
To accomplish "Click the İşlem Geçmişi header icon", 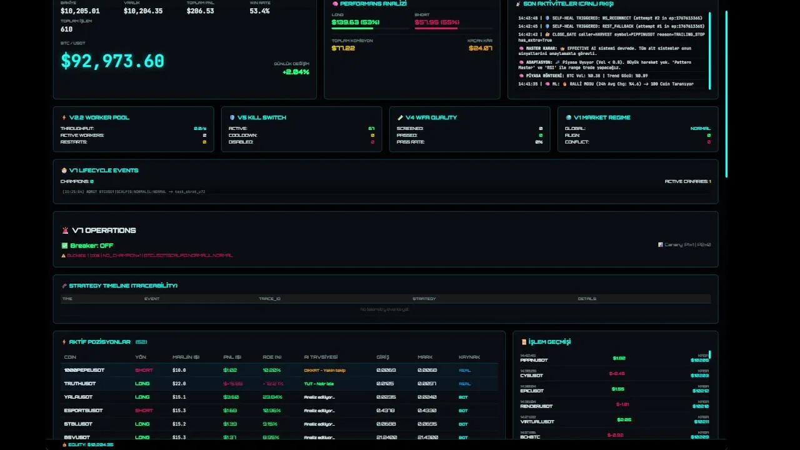I will 524,342.
